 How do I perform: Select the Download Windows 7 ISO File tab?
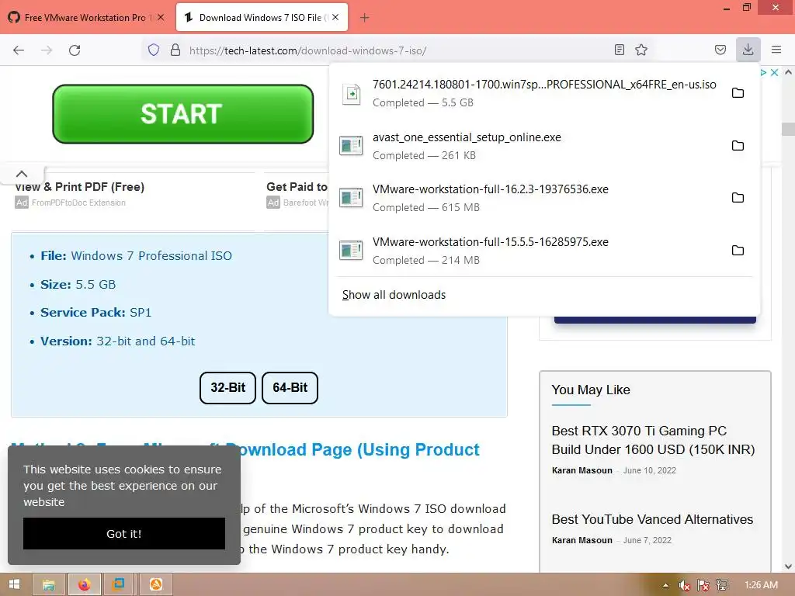(261, 18)
